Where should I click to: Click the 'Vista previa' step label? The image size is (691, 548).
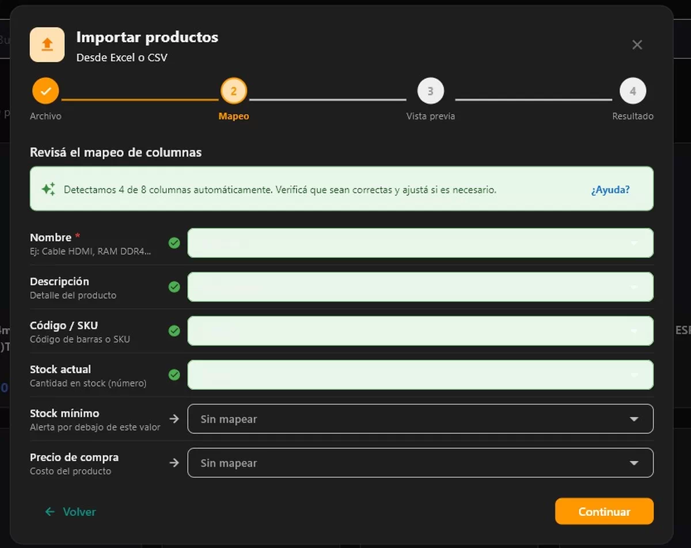click(x=431, y=116)
